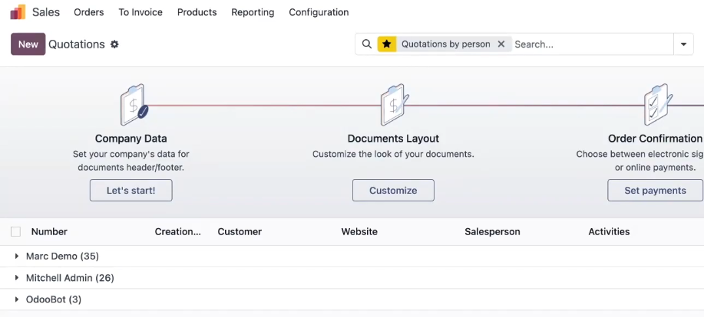Image resolution: width=704 pixels, height=317 pixels.
Task: Click the Let's start! button
Action: click(131, 191)
